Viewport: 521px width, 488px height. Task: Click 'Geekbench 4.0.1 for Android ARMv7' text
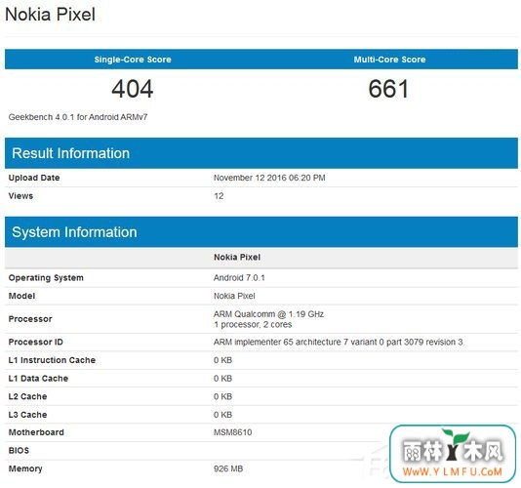click(x=78, y=117)
